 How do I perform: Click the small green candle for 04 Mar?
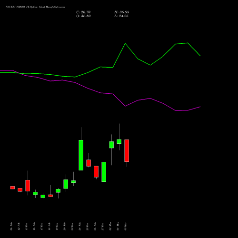coord(119,141)
